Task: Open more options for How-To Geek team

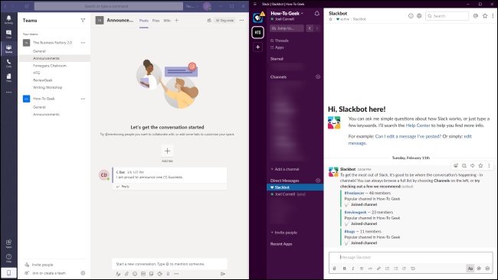Action: click(x=83, y=99)
